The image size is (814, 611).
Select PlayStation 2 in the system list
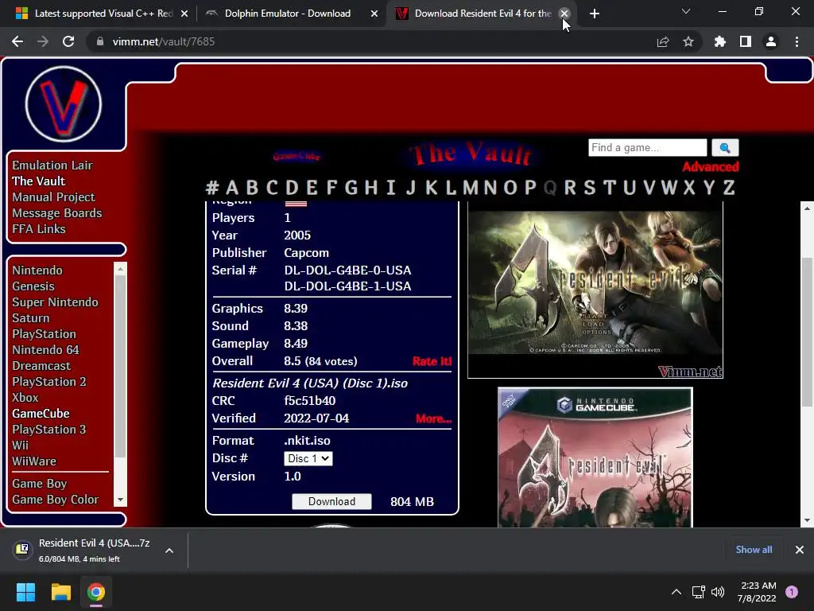click(x=49, y=382)
